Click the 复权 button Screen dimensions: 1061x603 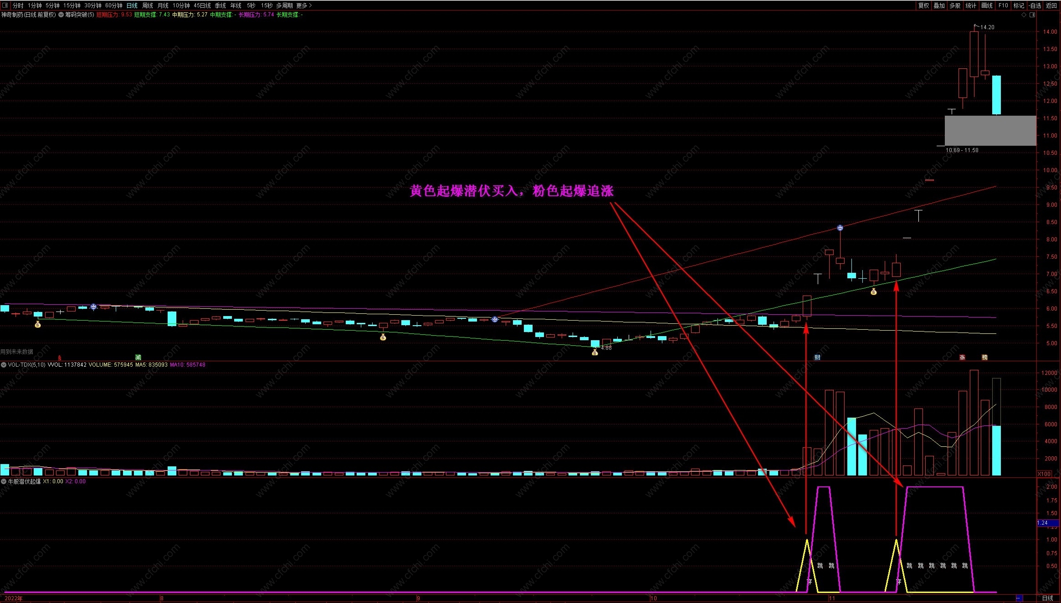pos(923,5)
